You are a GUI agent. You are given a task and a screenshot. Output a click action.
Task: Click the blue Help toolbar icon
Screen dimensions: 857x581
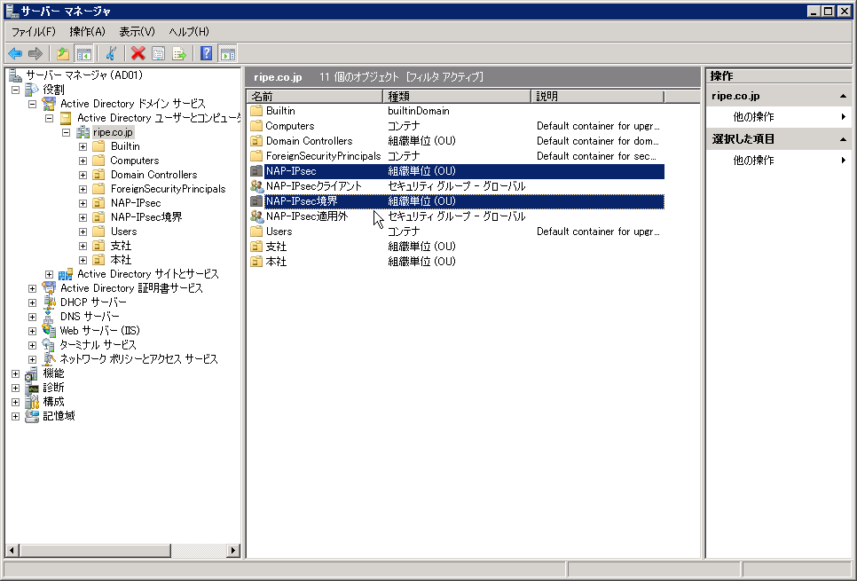coord(206,53)
